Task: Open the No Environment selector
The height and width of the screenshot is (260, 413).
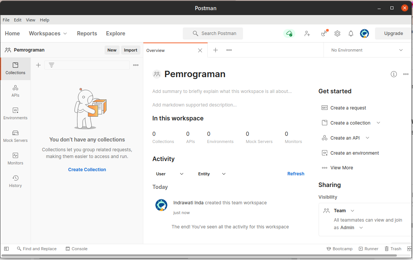Action: (x=367, y=50)
